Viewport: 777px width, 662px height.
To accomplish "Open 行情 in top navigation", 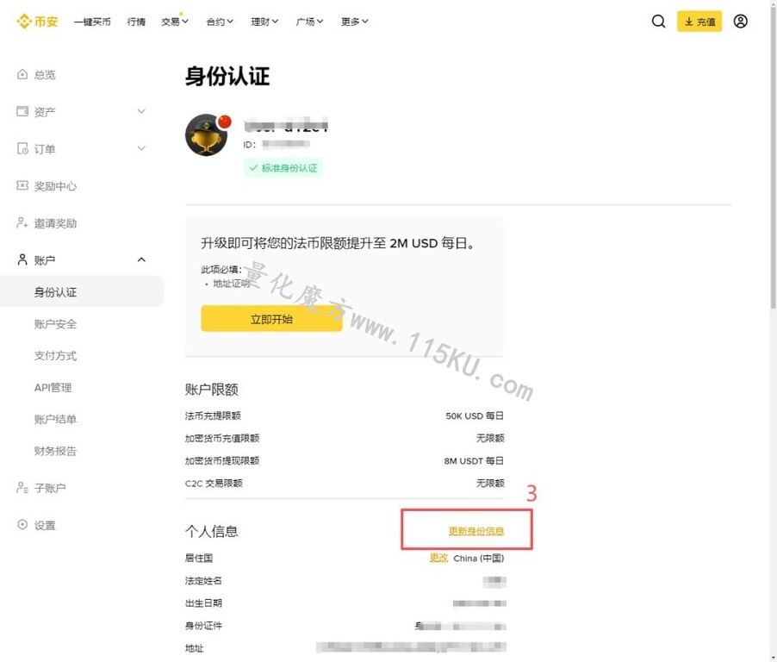I will 136,22.
